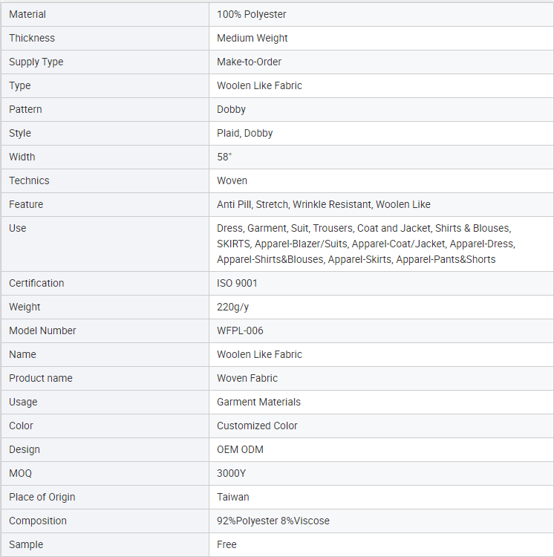Screen dimensions: 554x557
Task: Select the 92%Polyester 8%Viscose composition value
Action: (273, 521)
